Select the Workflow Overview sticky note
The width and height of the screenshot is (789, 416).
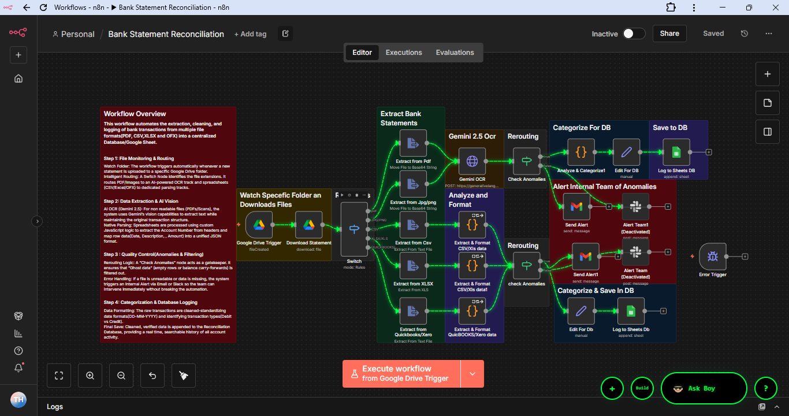point(168,225)
